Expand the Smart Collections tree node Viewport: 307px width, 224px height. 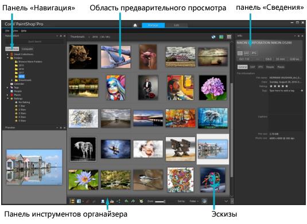(7, 54)
